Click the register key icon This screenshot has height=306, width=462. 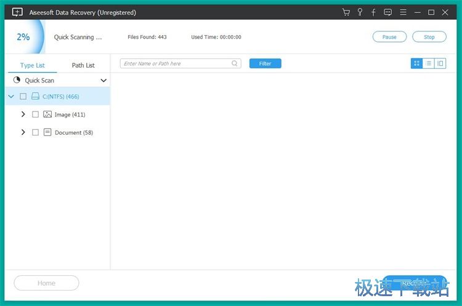pyautogui.click(x=360, y=12)
